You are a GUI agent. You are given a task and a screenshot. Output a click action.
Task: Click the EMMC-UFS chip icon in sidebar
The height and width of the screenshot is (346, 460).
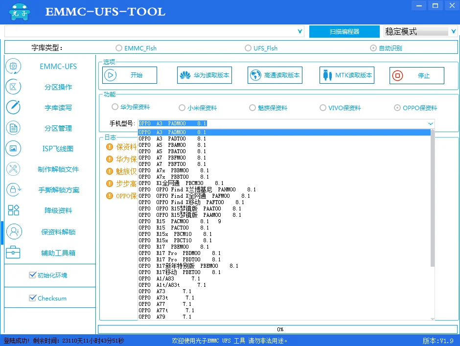pyautogui.click(x=13, y=67)
